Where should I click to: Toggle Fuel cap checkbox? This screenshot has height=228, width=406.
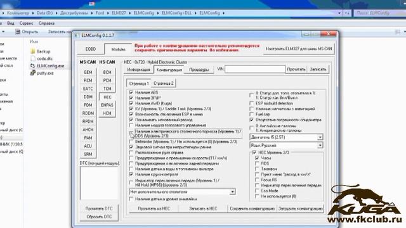click(251, 114)
